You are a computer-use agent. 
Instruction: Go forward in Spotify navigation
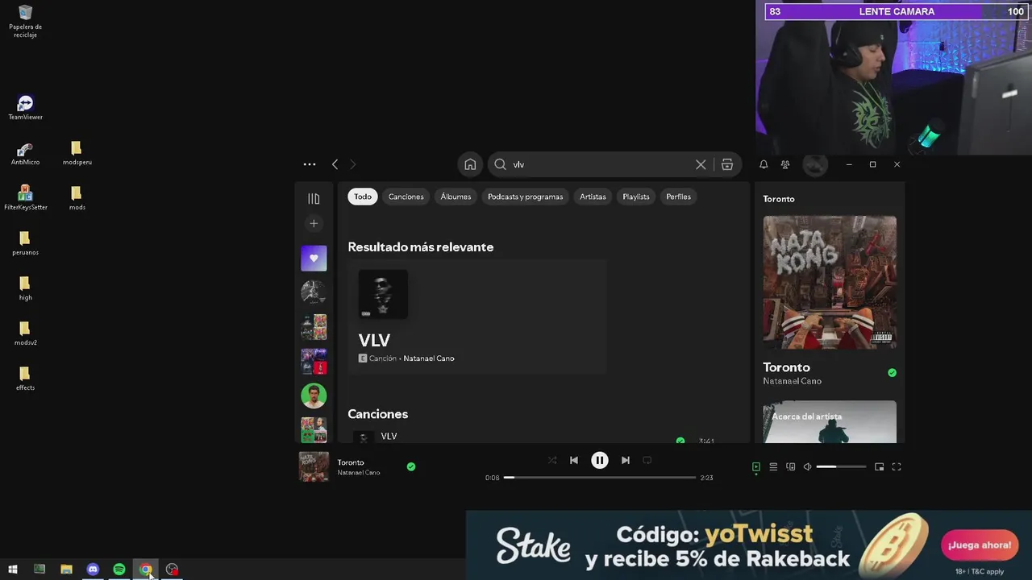[x=352, y=164]
